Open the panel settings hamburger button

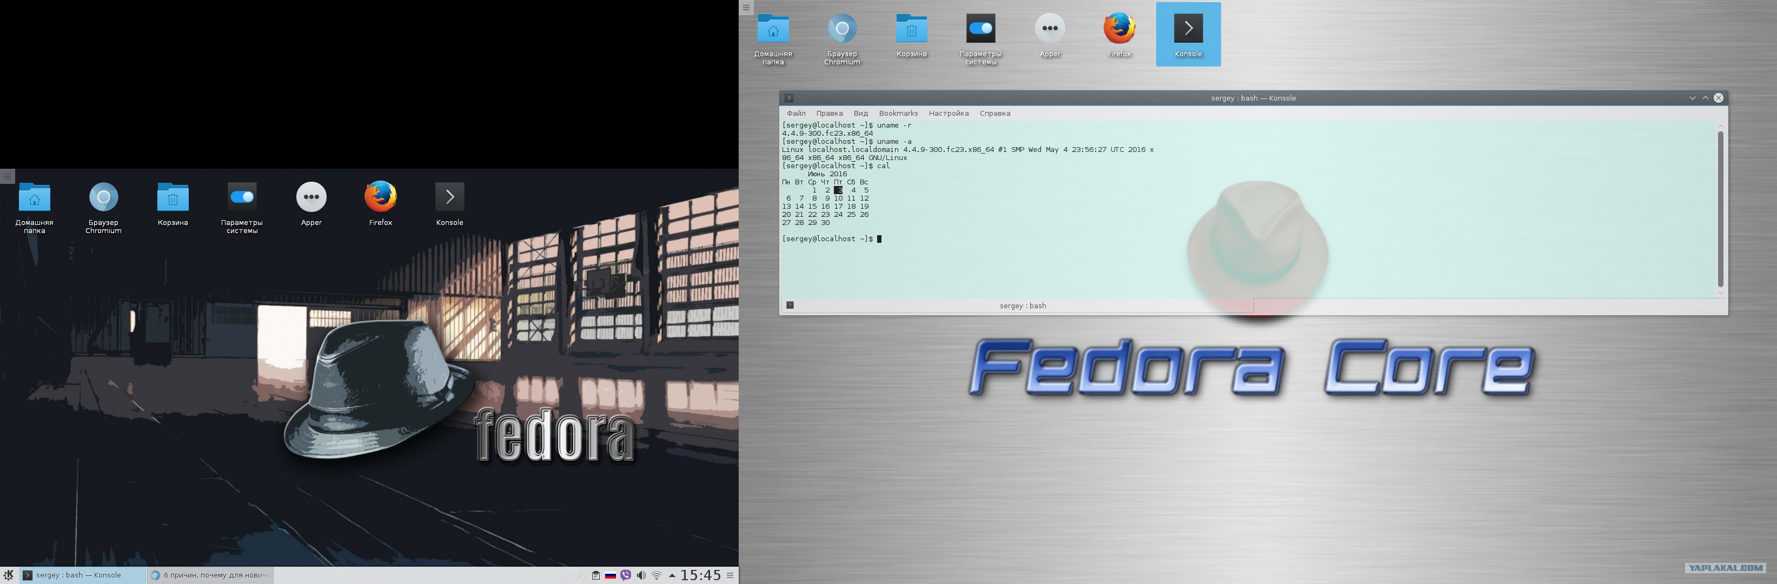[x=730, y=575]
